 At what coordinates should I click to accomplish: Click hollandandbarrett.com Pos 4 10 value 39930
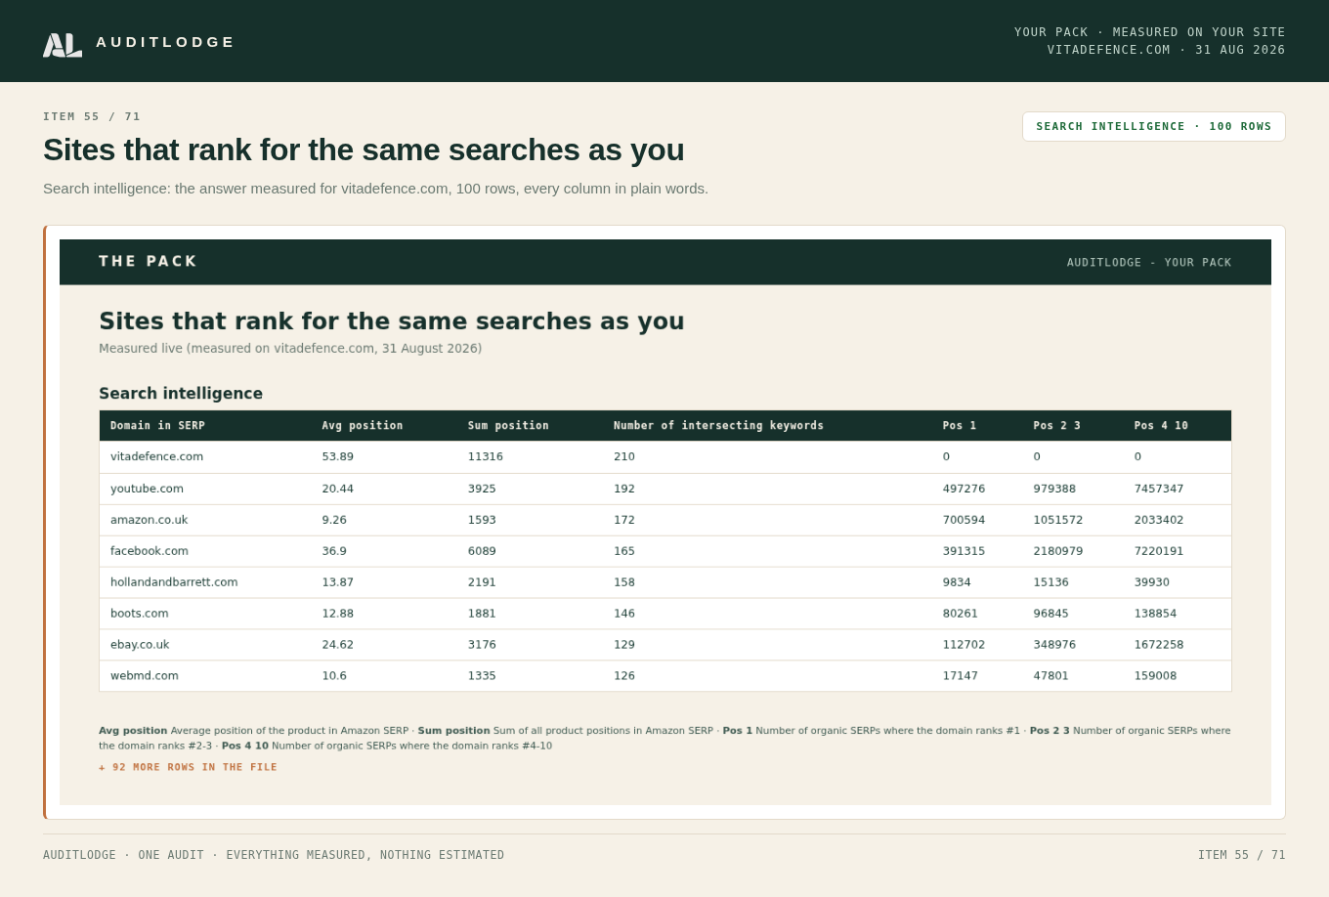pos(1152,582)
